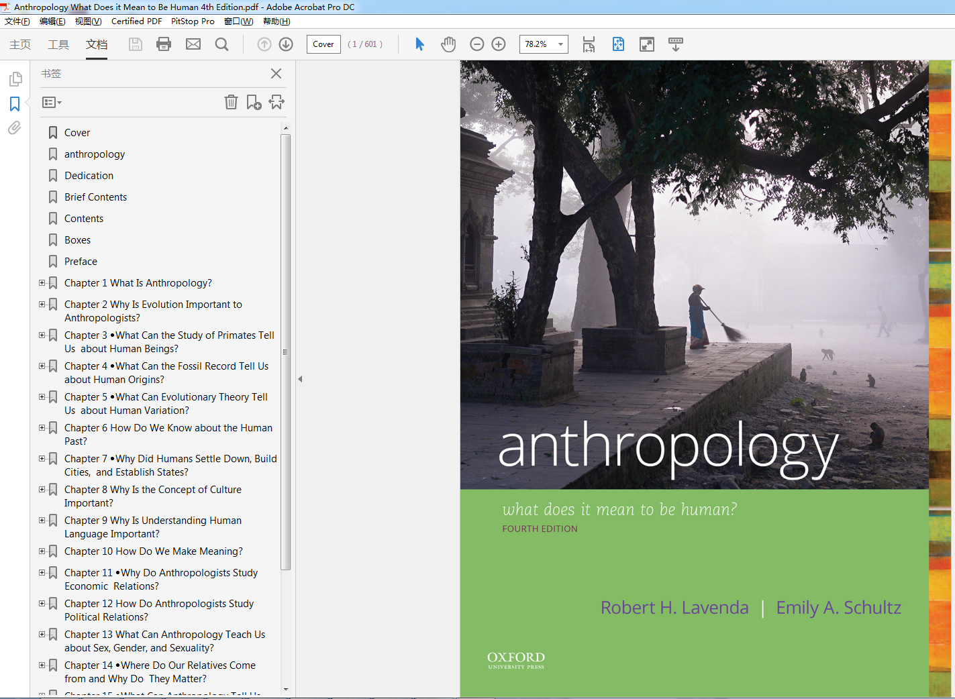The height and width of the screenshot is (699, 955).
Task: Expand the Chapter 6 bookmark
Action: pos(42,428)
